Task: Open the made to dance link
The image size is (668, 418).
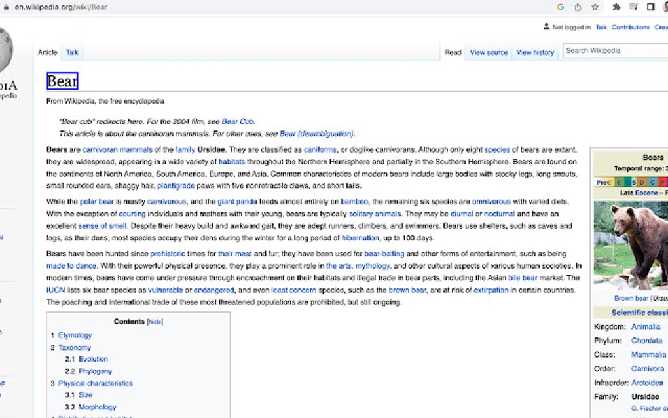Action: [x=71, y=265]
